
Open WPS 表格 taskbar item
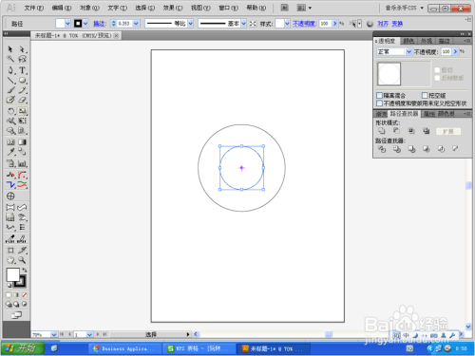click(199, 348)
